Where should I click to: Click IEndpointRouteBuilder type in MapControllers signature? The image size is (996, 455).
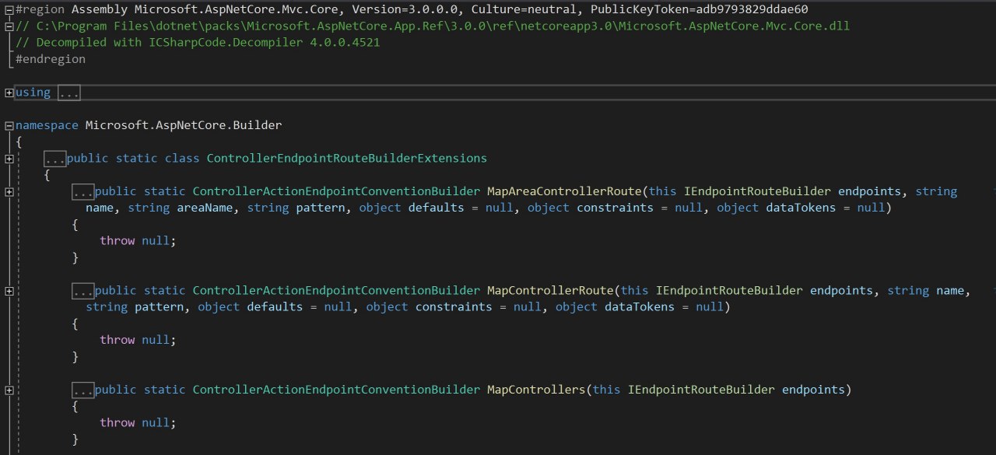click(701, 390)
